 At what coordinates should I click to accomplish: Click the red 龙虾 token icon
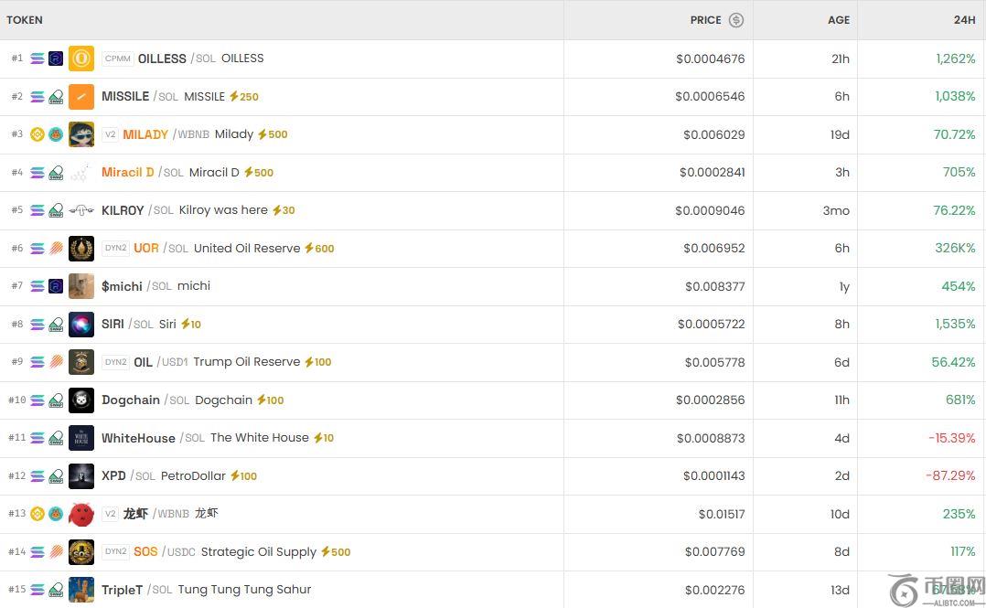[81, 515]
